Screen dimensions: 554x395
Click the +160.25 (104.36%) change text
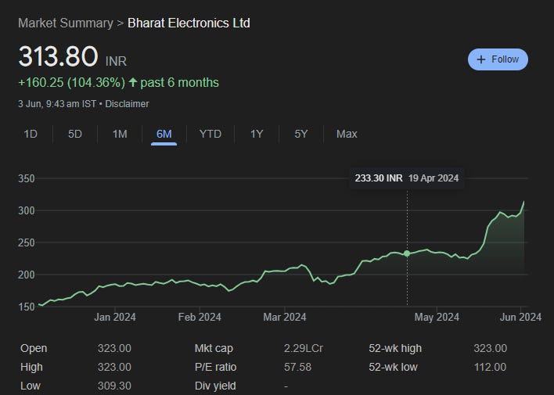click(x=71, y=83)
